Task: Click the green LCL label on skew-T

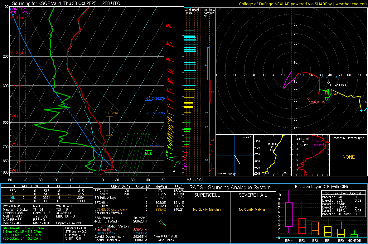Action: pos(148,153)
